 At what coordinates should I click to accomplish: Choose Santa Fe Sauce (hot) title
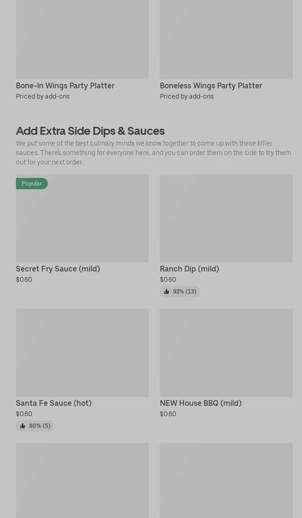53,403
